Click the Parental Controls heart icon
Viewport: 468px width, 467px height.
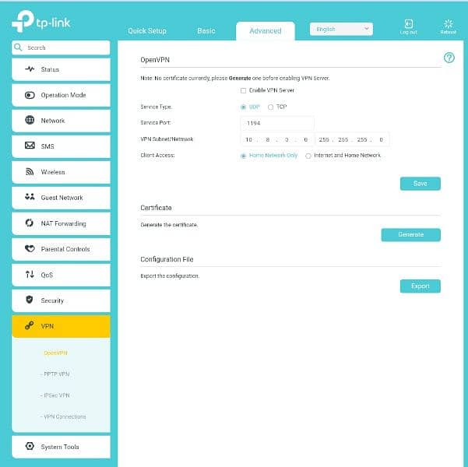pos(30,248)
